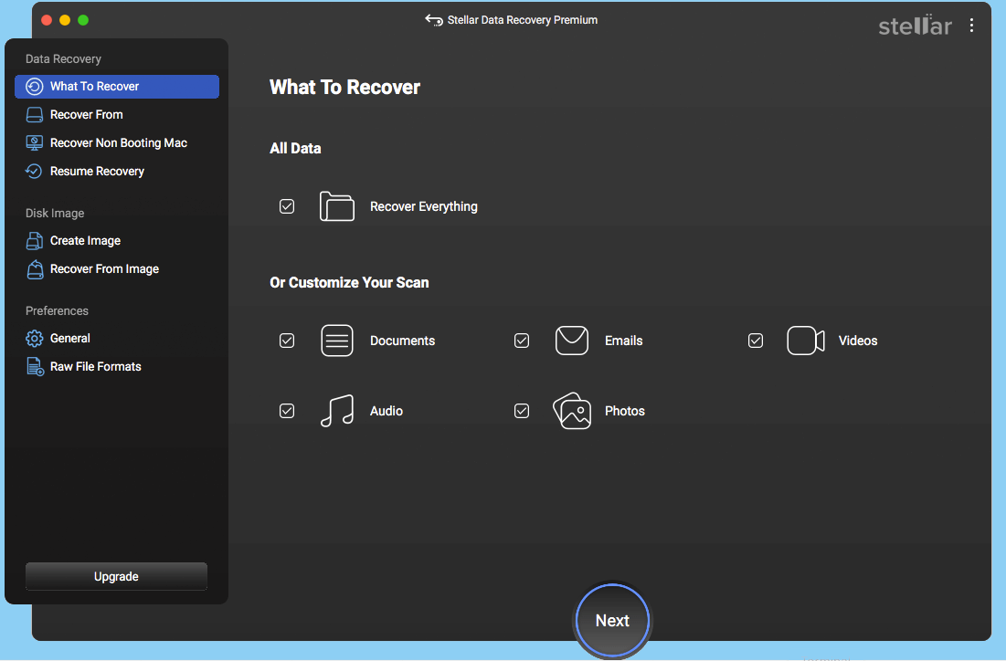Image resolution: width=1006 pixels, height=661 pixels.
Task: Click the Emails envelope icon
Action: [572, 341]
